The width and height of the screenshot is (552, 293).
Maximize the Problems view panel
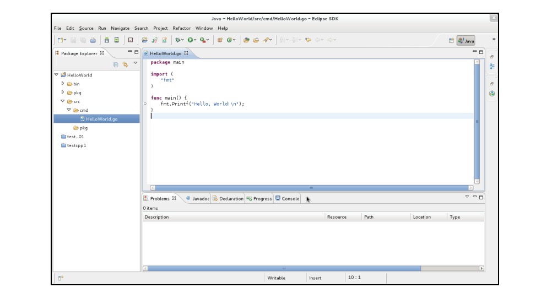(481, 197)
